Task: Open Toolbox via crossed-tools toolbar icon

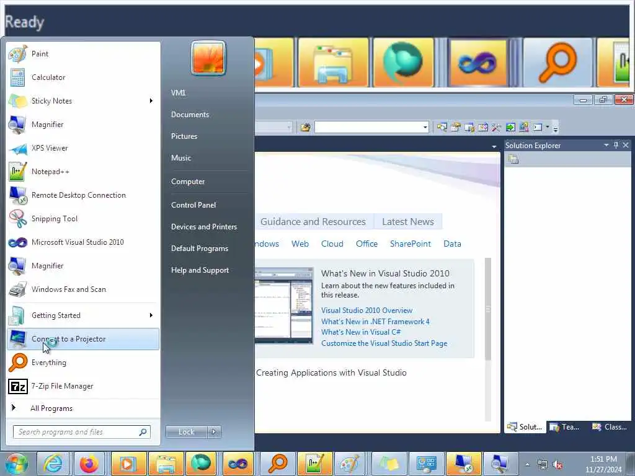Action: click(x=496, y=128)
